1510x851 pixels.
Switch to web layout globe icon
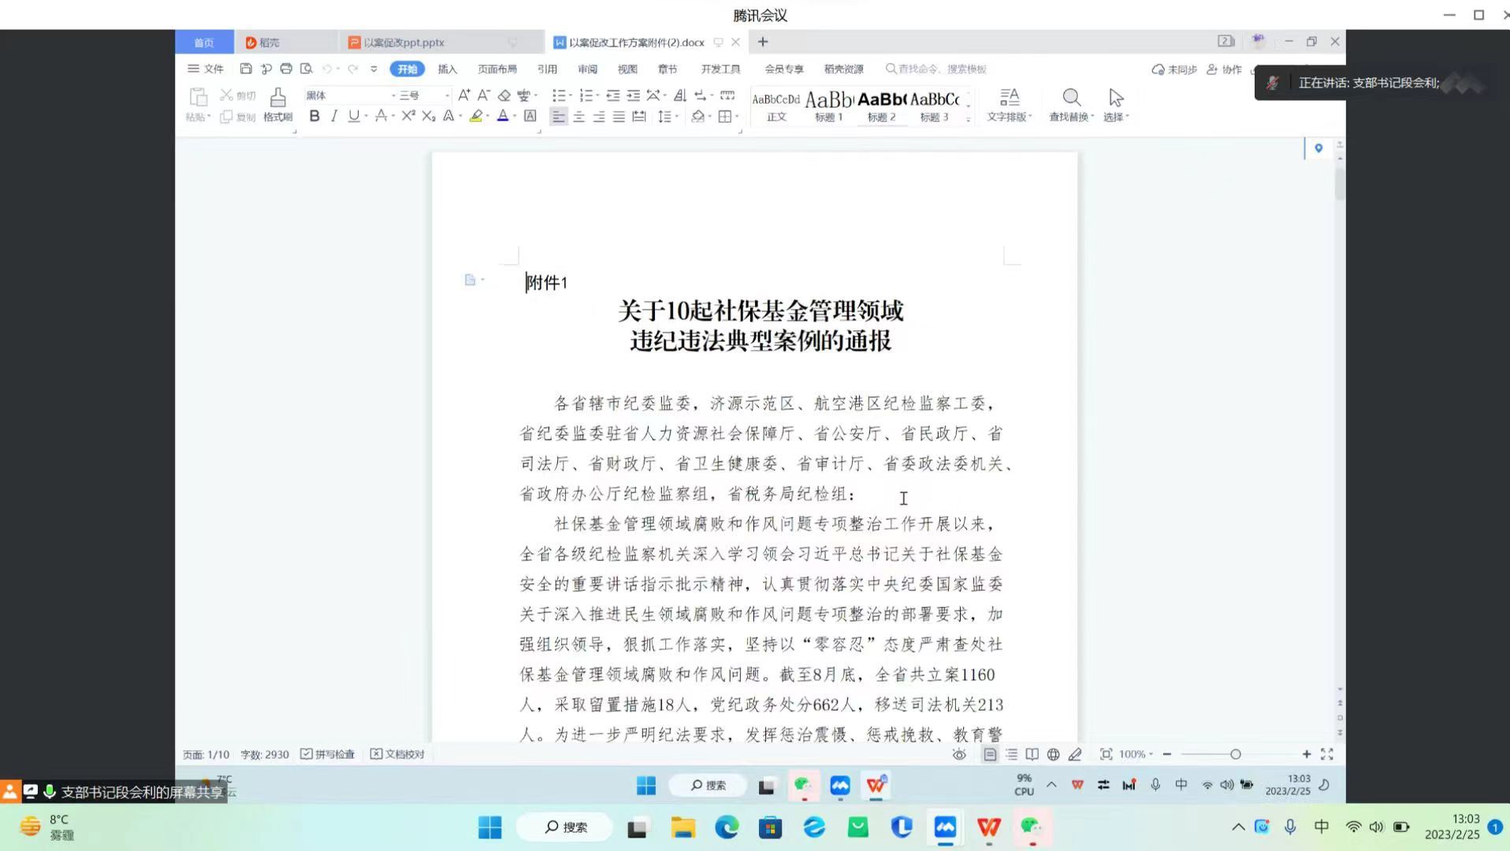pyautogui.click(x=1053, y=754)
